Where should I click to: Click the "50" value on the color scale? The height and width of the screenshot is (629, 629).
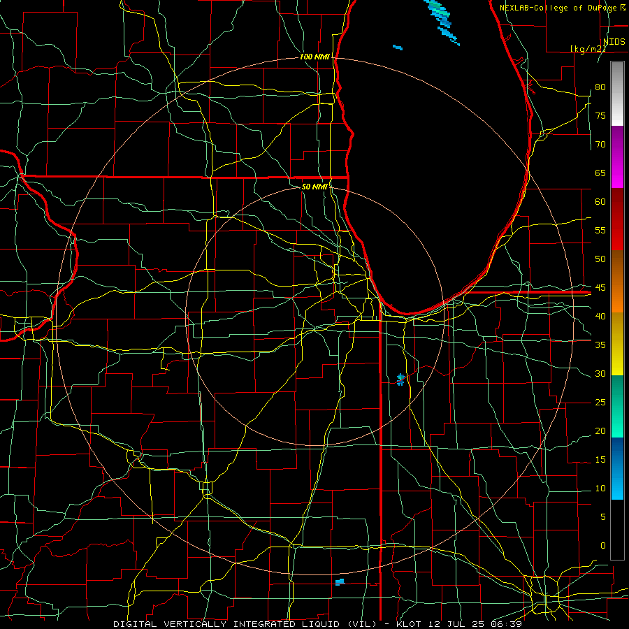pos(600,259)
